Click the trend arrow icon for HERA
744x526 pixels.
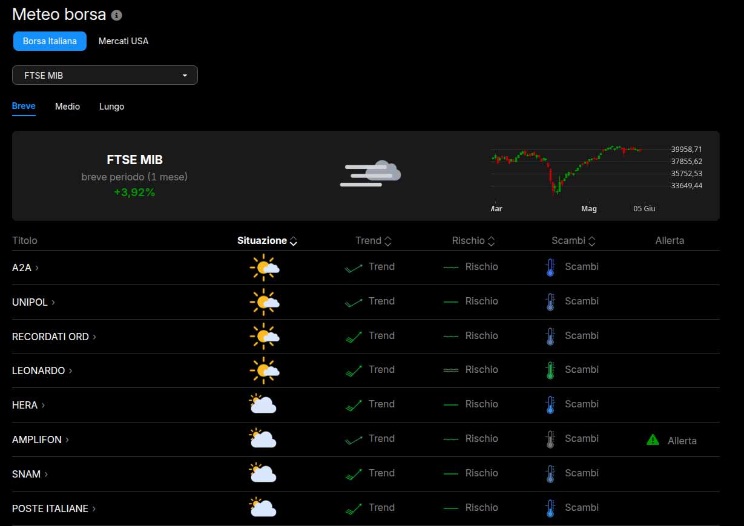click(x=354, y=405)
